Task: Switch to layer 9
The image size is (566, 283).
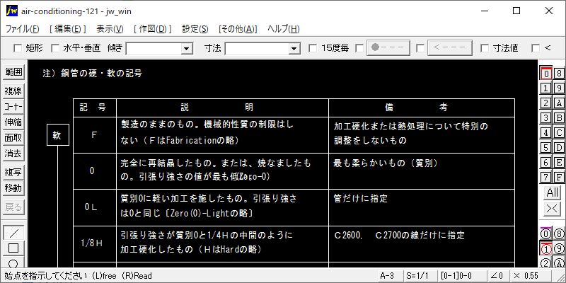Action: point(559,88)
